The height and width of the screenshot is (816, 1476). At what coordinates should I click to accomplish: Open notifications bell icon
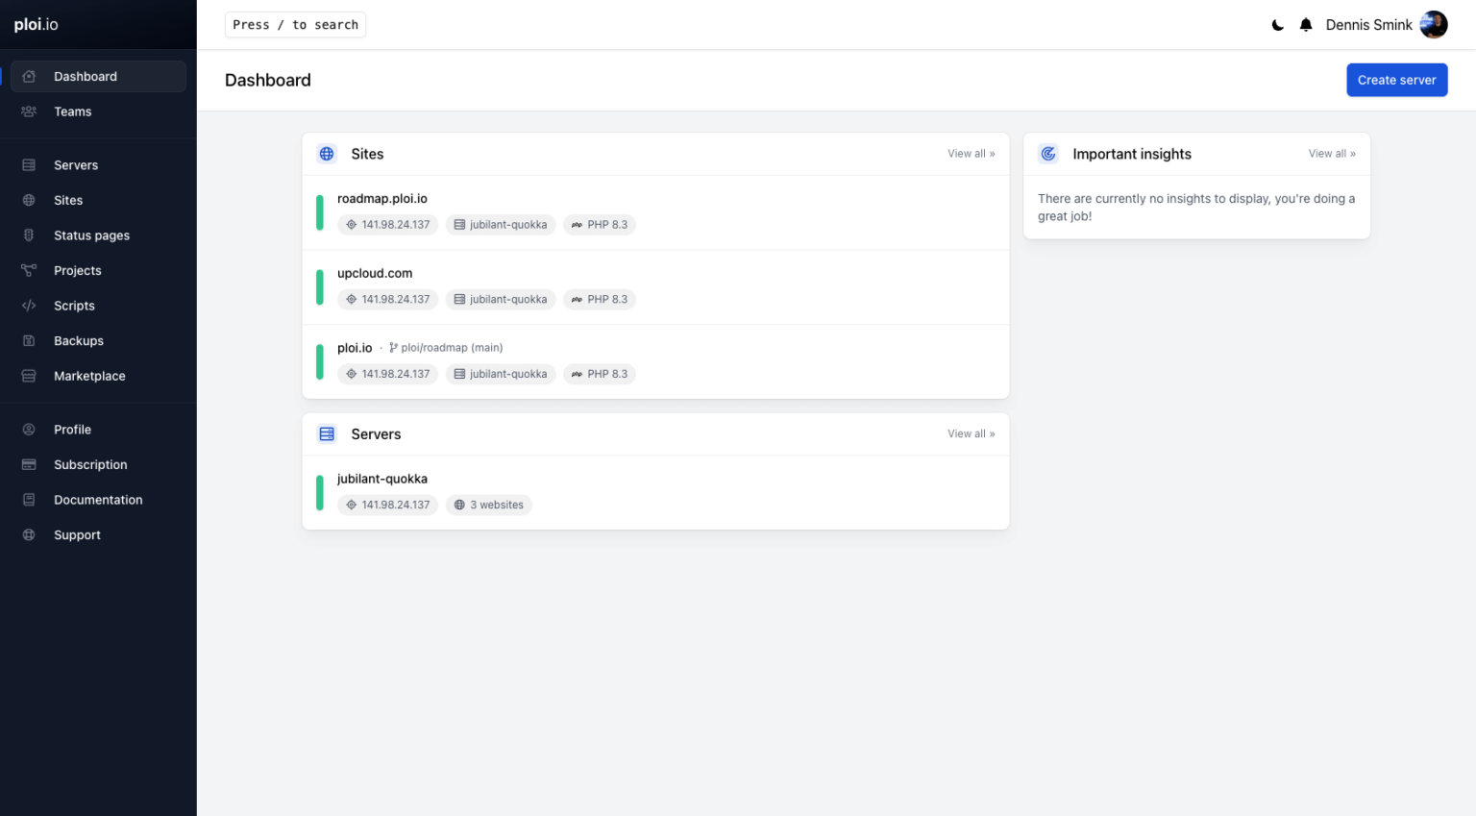pos(1306,25)
